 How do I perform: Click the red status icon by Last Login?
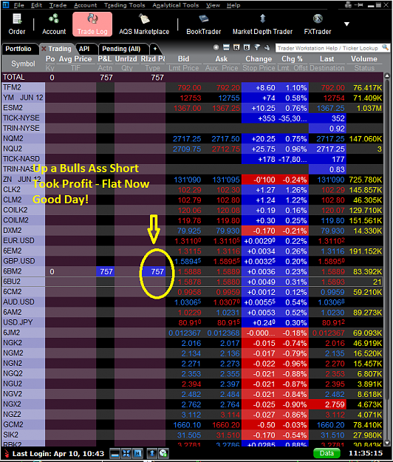point(7,453)
